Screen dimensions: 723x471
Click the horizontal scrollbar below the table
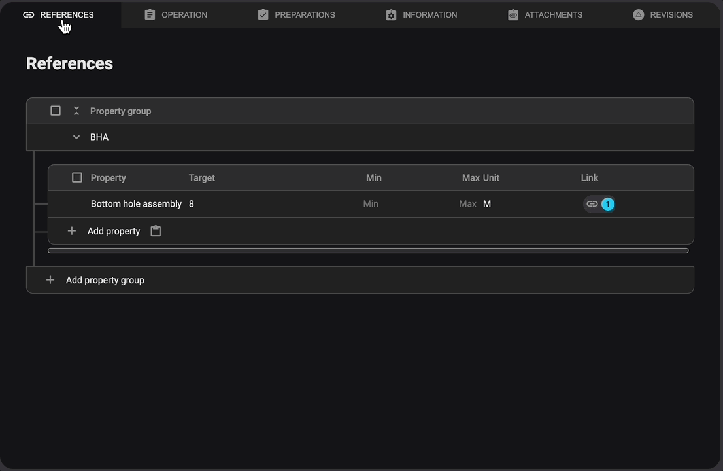366,251
